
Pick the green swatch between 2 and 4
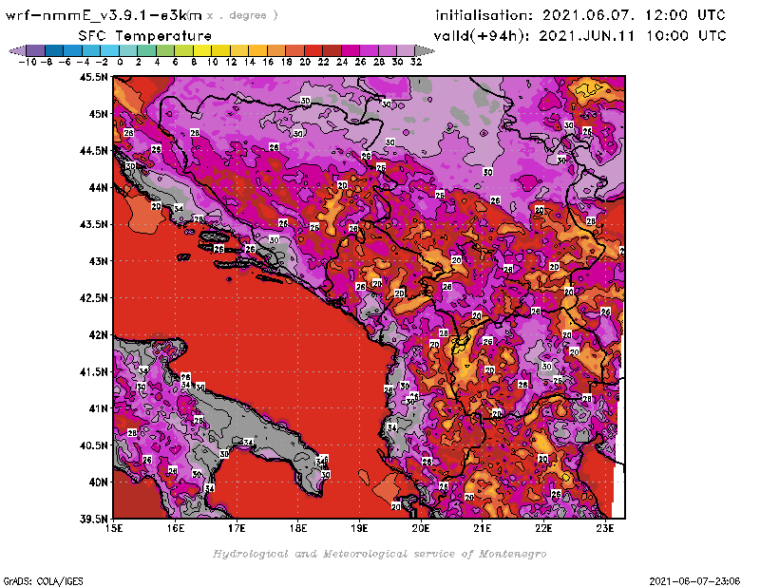[147, 50]
